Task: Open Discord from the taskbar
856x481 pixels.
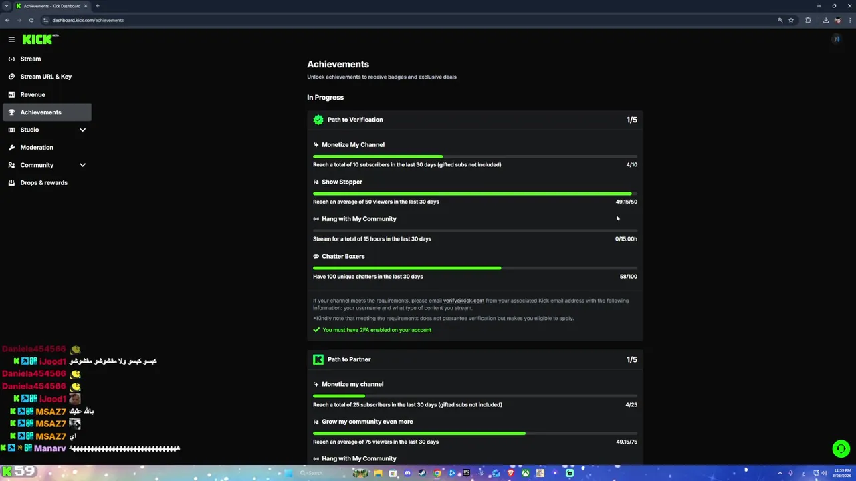Action: 408,473
